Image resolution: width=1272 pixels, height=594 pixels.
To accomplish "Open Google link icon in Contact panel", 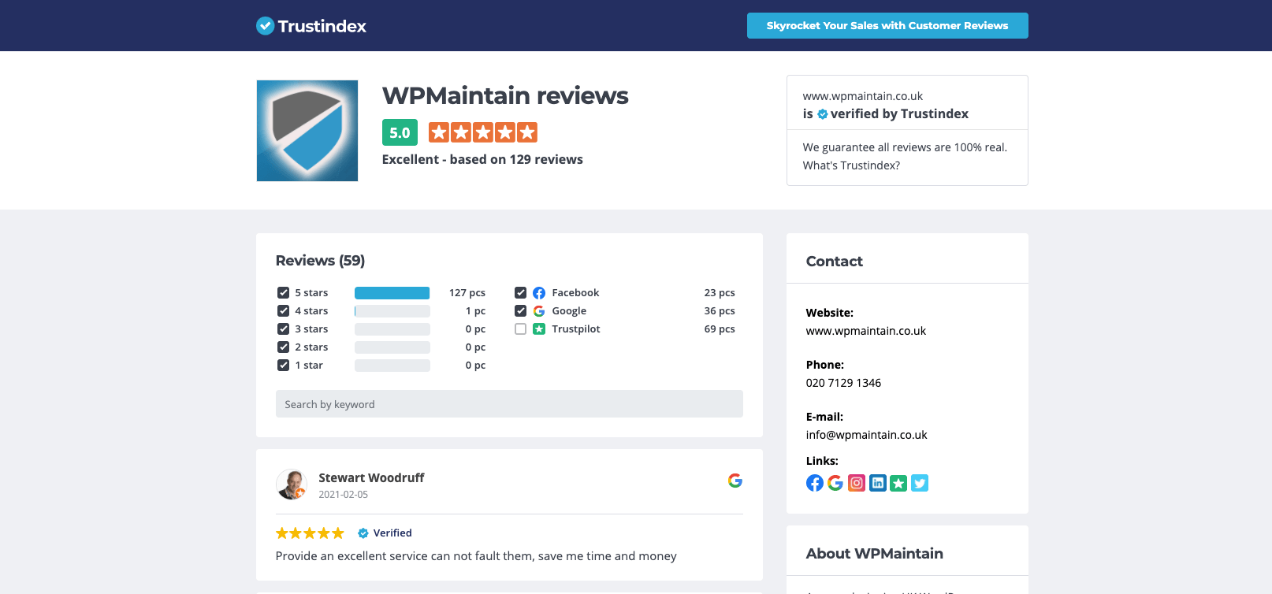I will click(x=835, y=483).
